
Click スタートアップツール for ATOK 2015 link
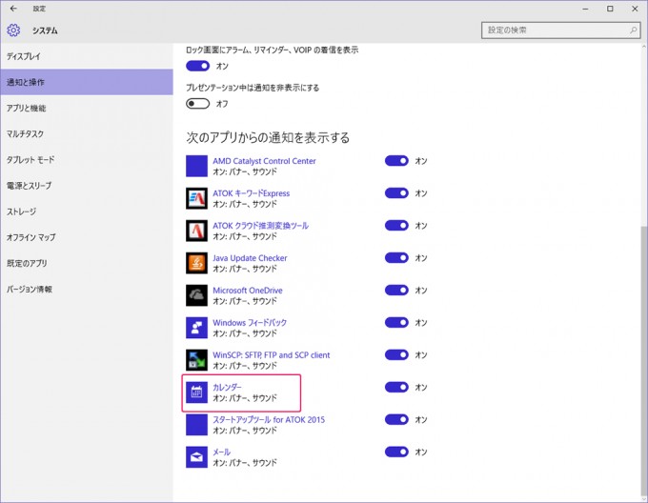pos(269,419)
